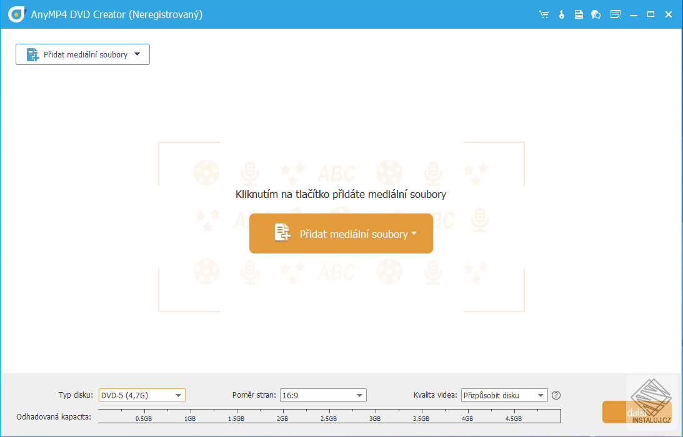Click the orange Přidat mediální soubory button
The width and height of the screenshot is (683, 437).
point(341,233)
